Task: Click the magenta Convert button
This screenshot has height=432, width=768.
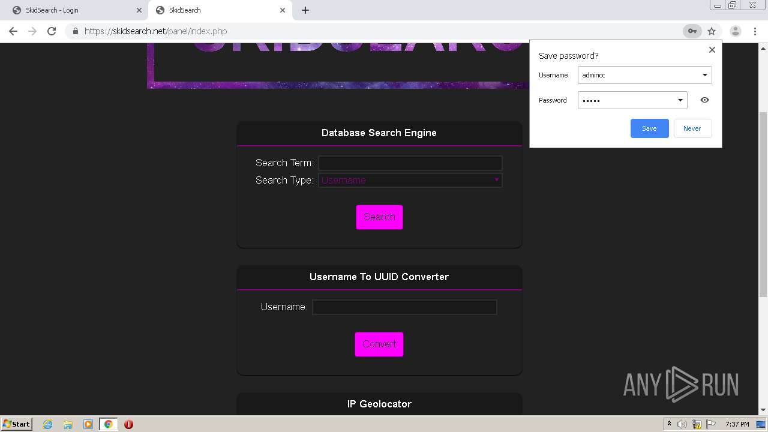Action: coord(379,344)
